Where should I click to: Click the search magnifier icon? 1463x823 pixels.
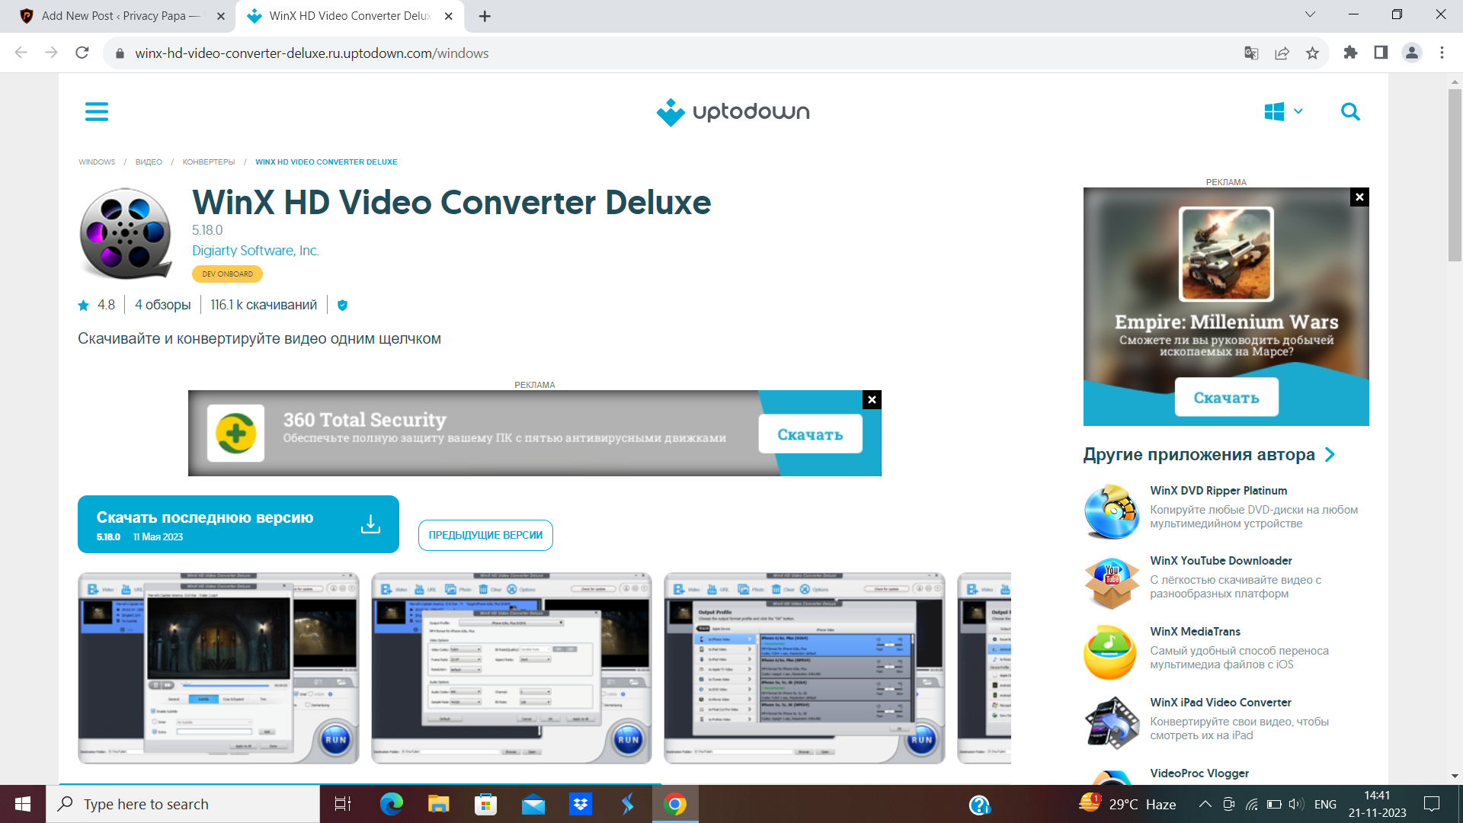point(1350,112)
